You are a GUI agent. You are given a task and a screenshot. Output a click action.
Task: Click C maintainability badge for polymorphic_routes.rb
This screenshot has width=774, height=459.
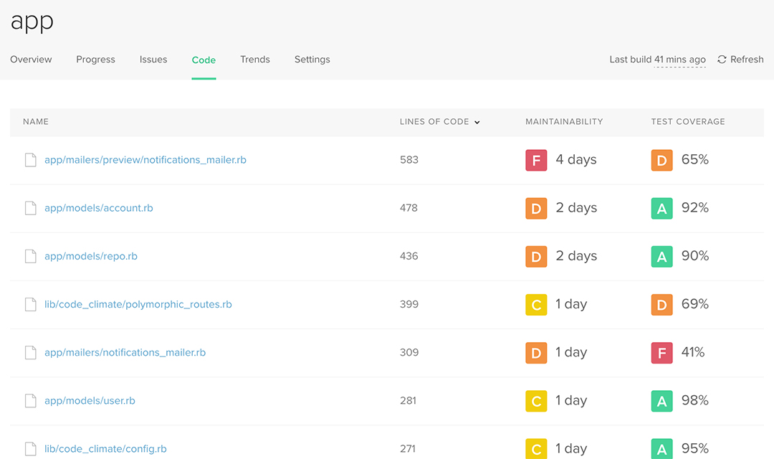[x=536, y=304]
